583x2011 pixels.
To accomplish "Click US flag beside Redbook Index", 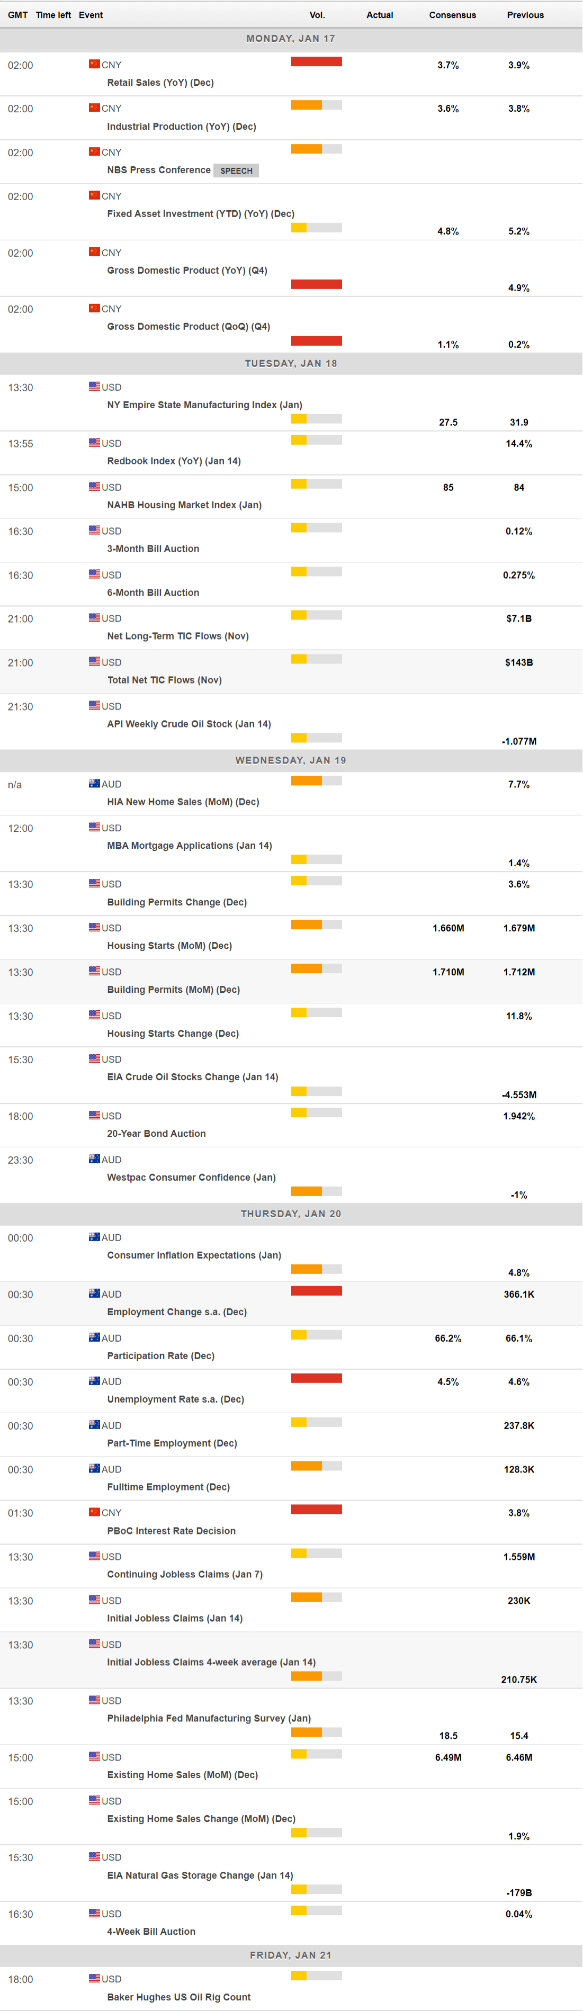I will (x=94, y=443).
